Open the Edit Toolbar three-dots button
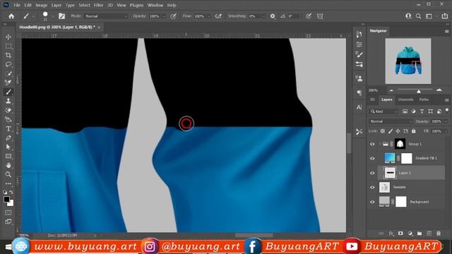 click(x=8, y=183)
